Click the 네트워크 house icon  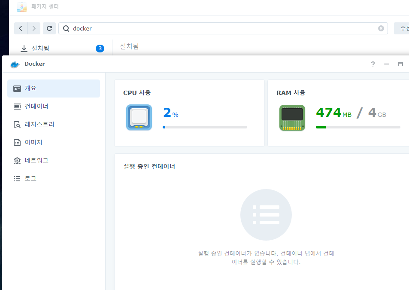pos(17,161)
